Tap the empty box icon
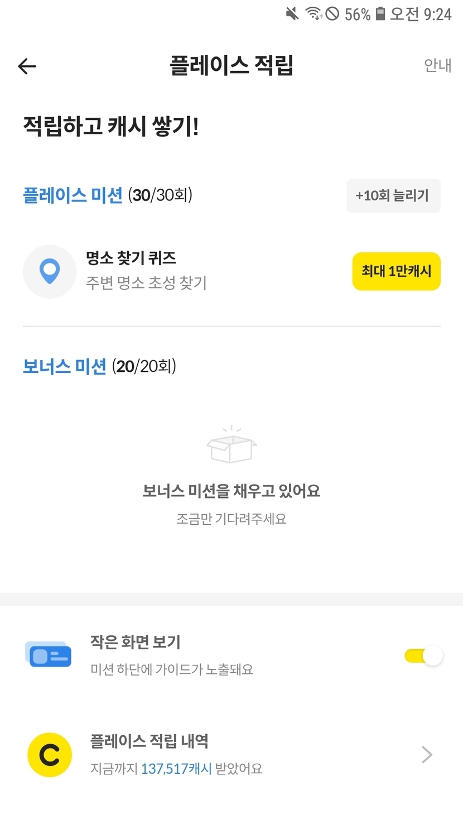The width and height of the screenshot is (463, 824). coord(231,445)
